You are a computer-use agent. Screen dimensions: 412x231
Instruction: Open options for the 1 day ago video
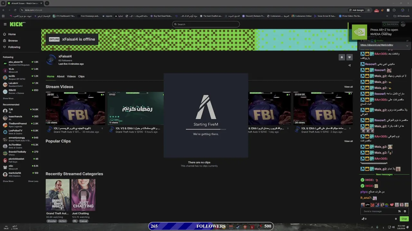click(288, 128)
